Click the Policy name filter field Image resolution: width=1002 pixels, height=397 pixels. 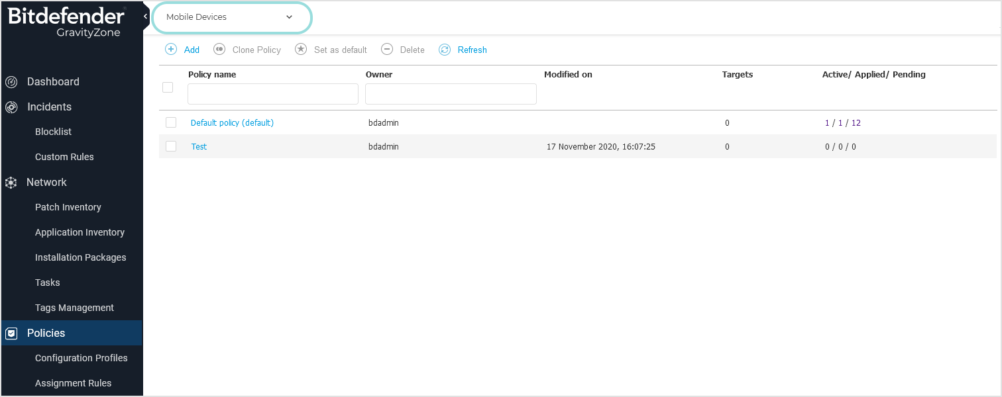coord(273,94)
